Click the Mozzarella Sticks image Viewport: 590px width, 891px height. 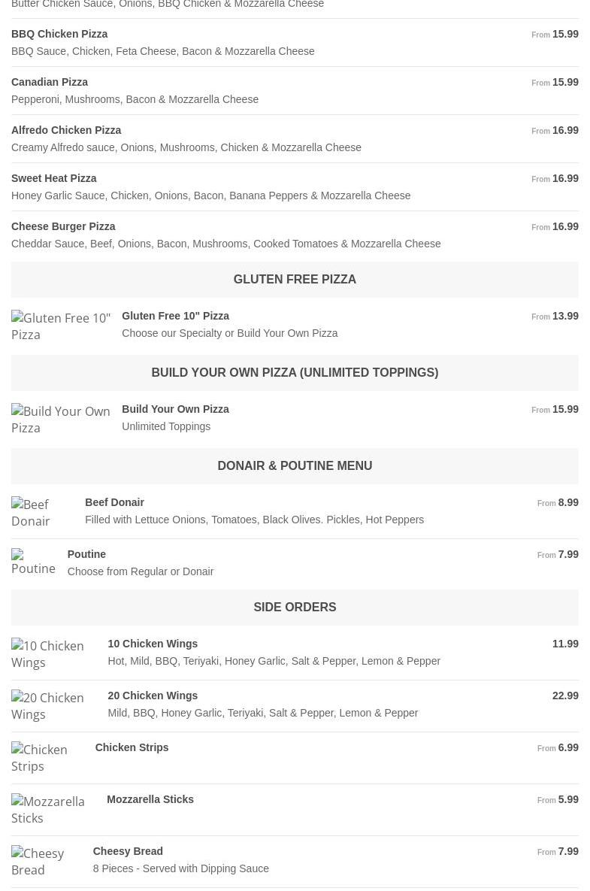(53, 810)
